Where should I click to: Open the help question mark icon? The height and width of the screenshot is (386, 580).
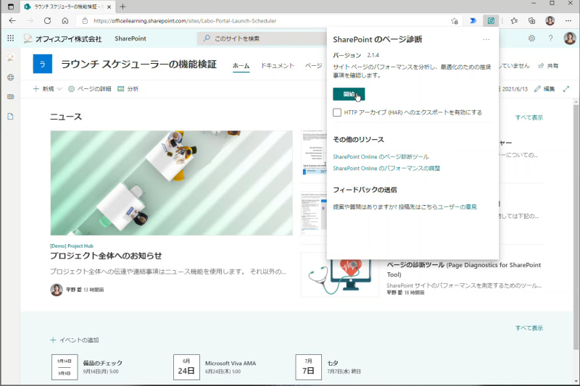[x=550, y=38]
